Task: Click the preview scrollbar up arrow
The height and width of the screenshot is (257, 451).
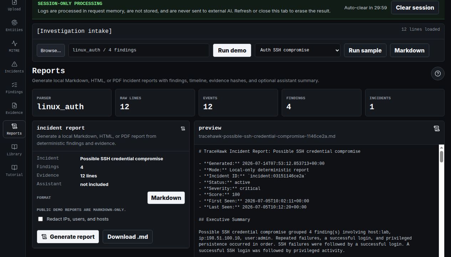Action: pyautogui.click(x=441, y=147)
